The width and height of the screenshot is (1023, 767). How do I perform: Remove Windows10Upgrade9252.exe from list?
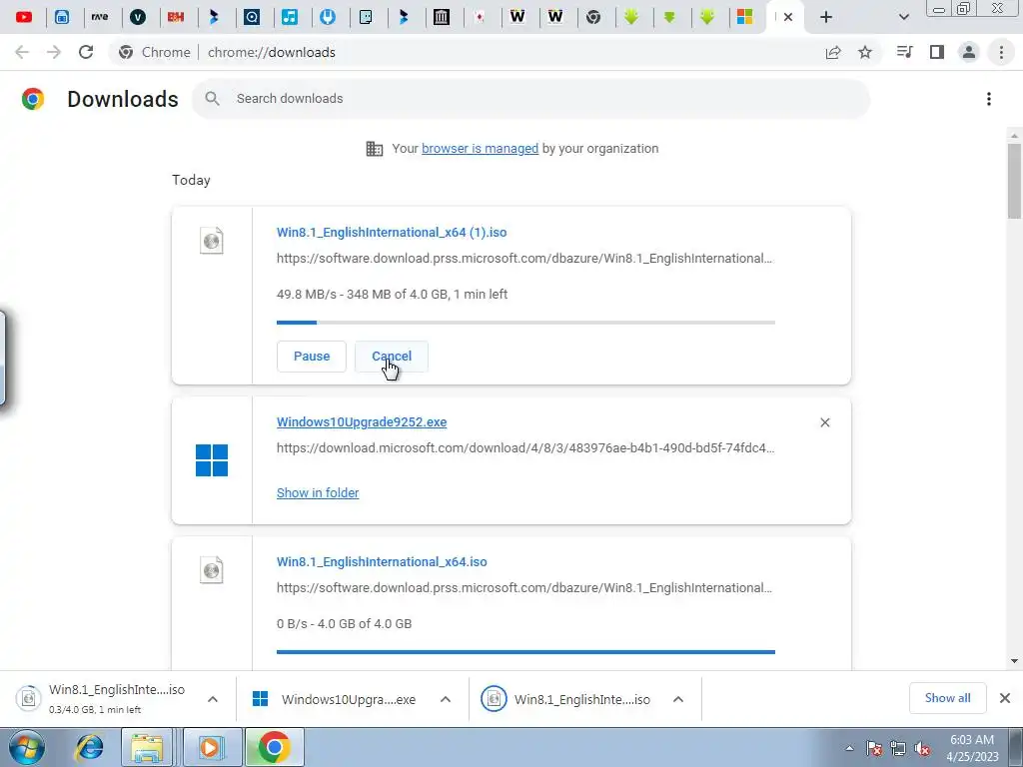click(824, 422)
